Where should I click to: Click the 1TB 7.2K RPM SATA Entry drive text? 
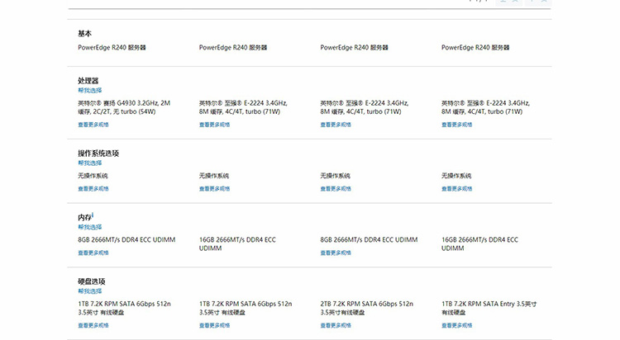(489, 308)
